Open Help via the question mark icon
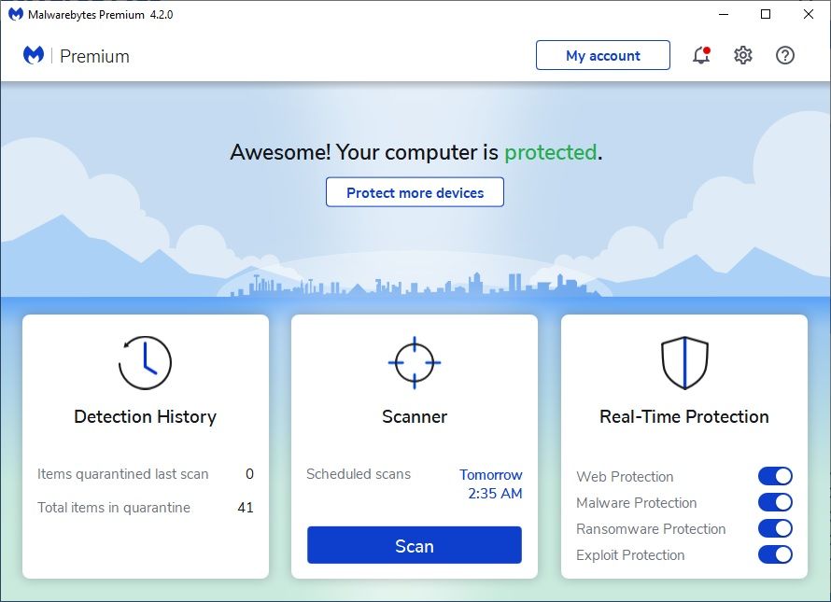 [785, 55]
